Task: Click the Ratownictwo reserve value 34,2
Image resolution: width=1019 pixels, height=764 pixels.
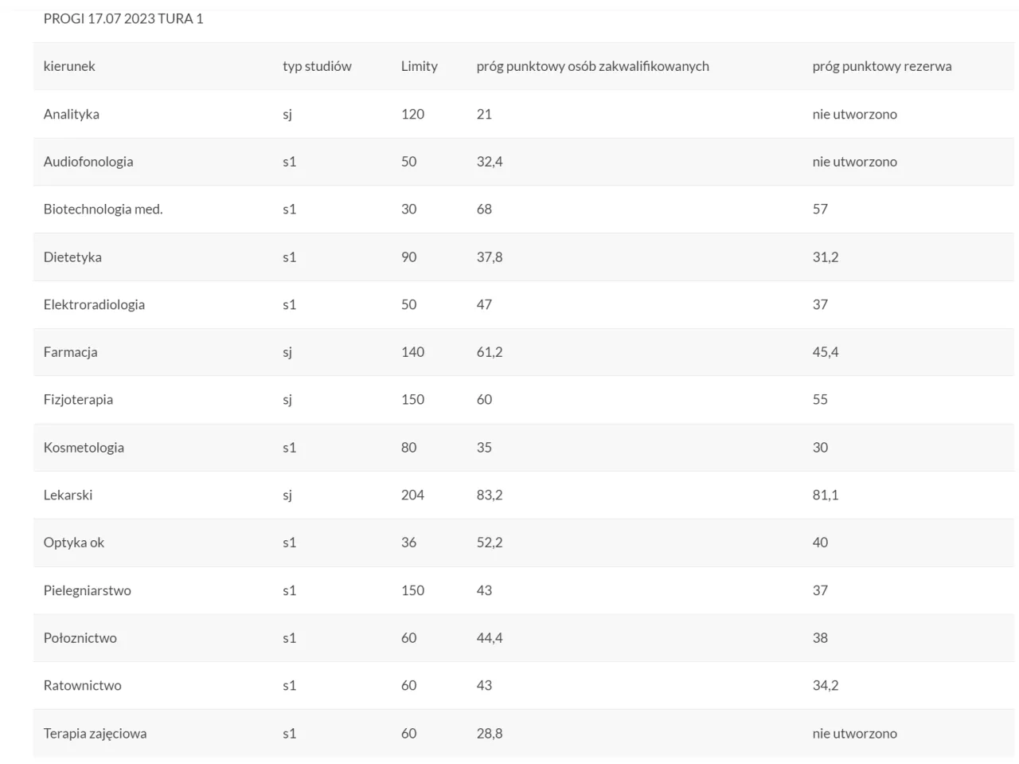Action: coord(825,685)
